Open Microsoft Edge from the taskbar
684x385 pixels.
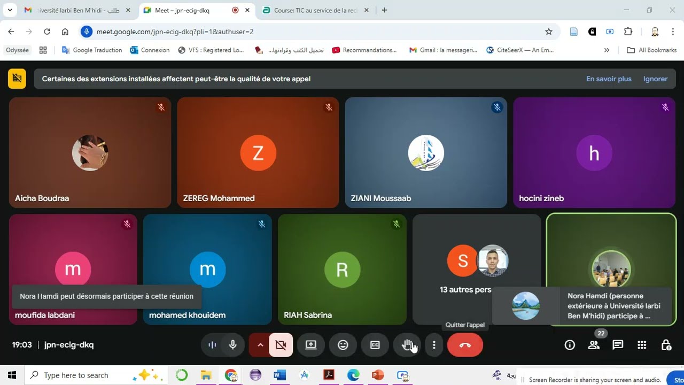coord(353,375)
